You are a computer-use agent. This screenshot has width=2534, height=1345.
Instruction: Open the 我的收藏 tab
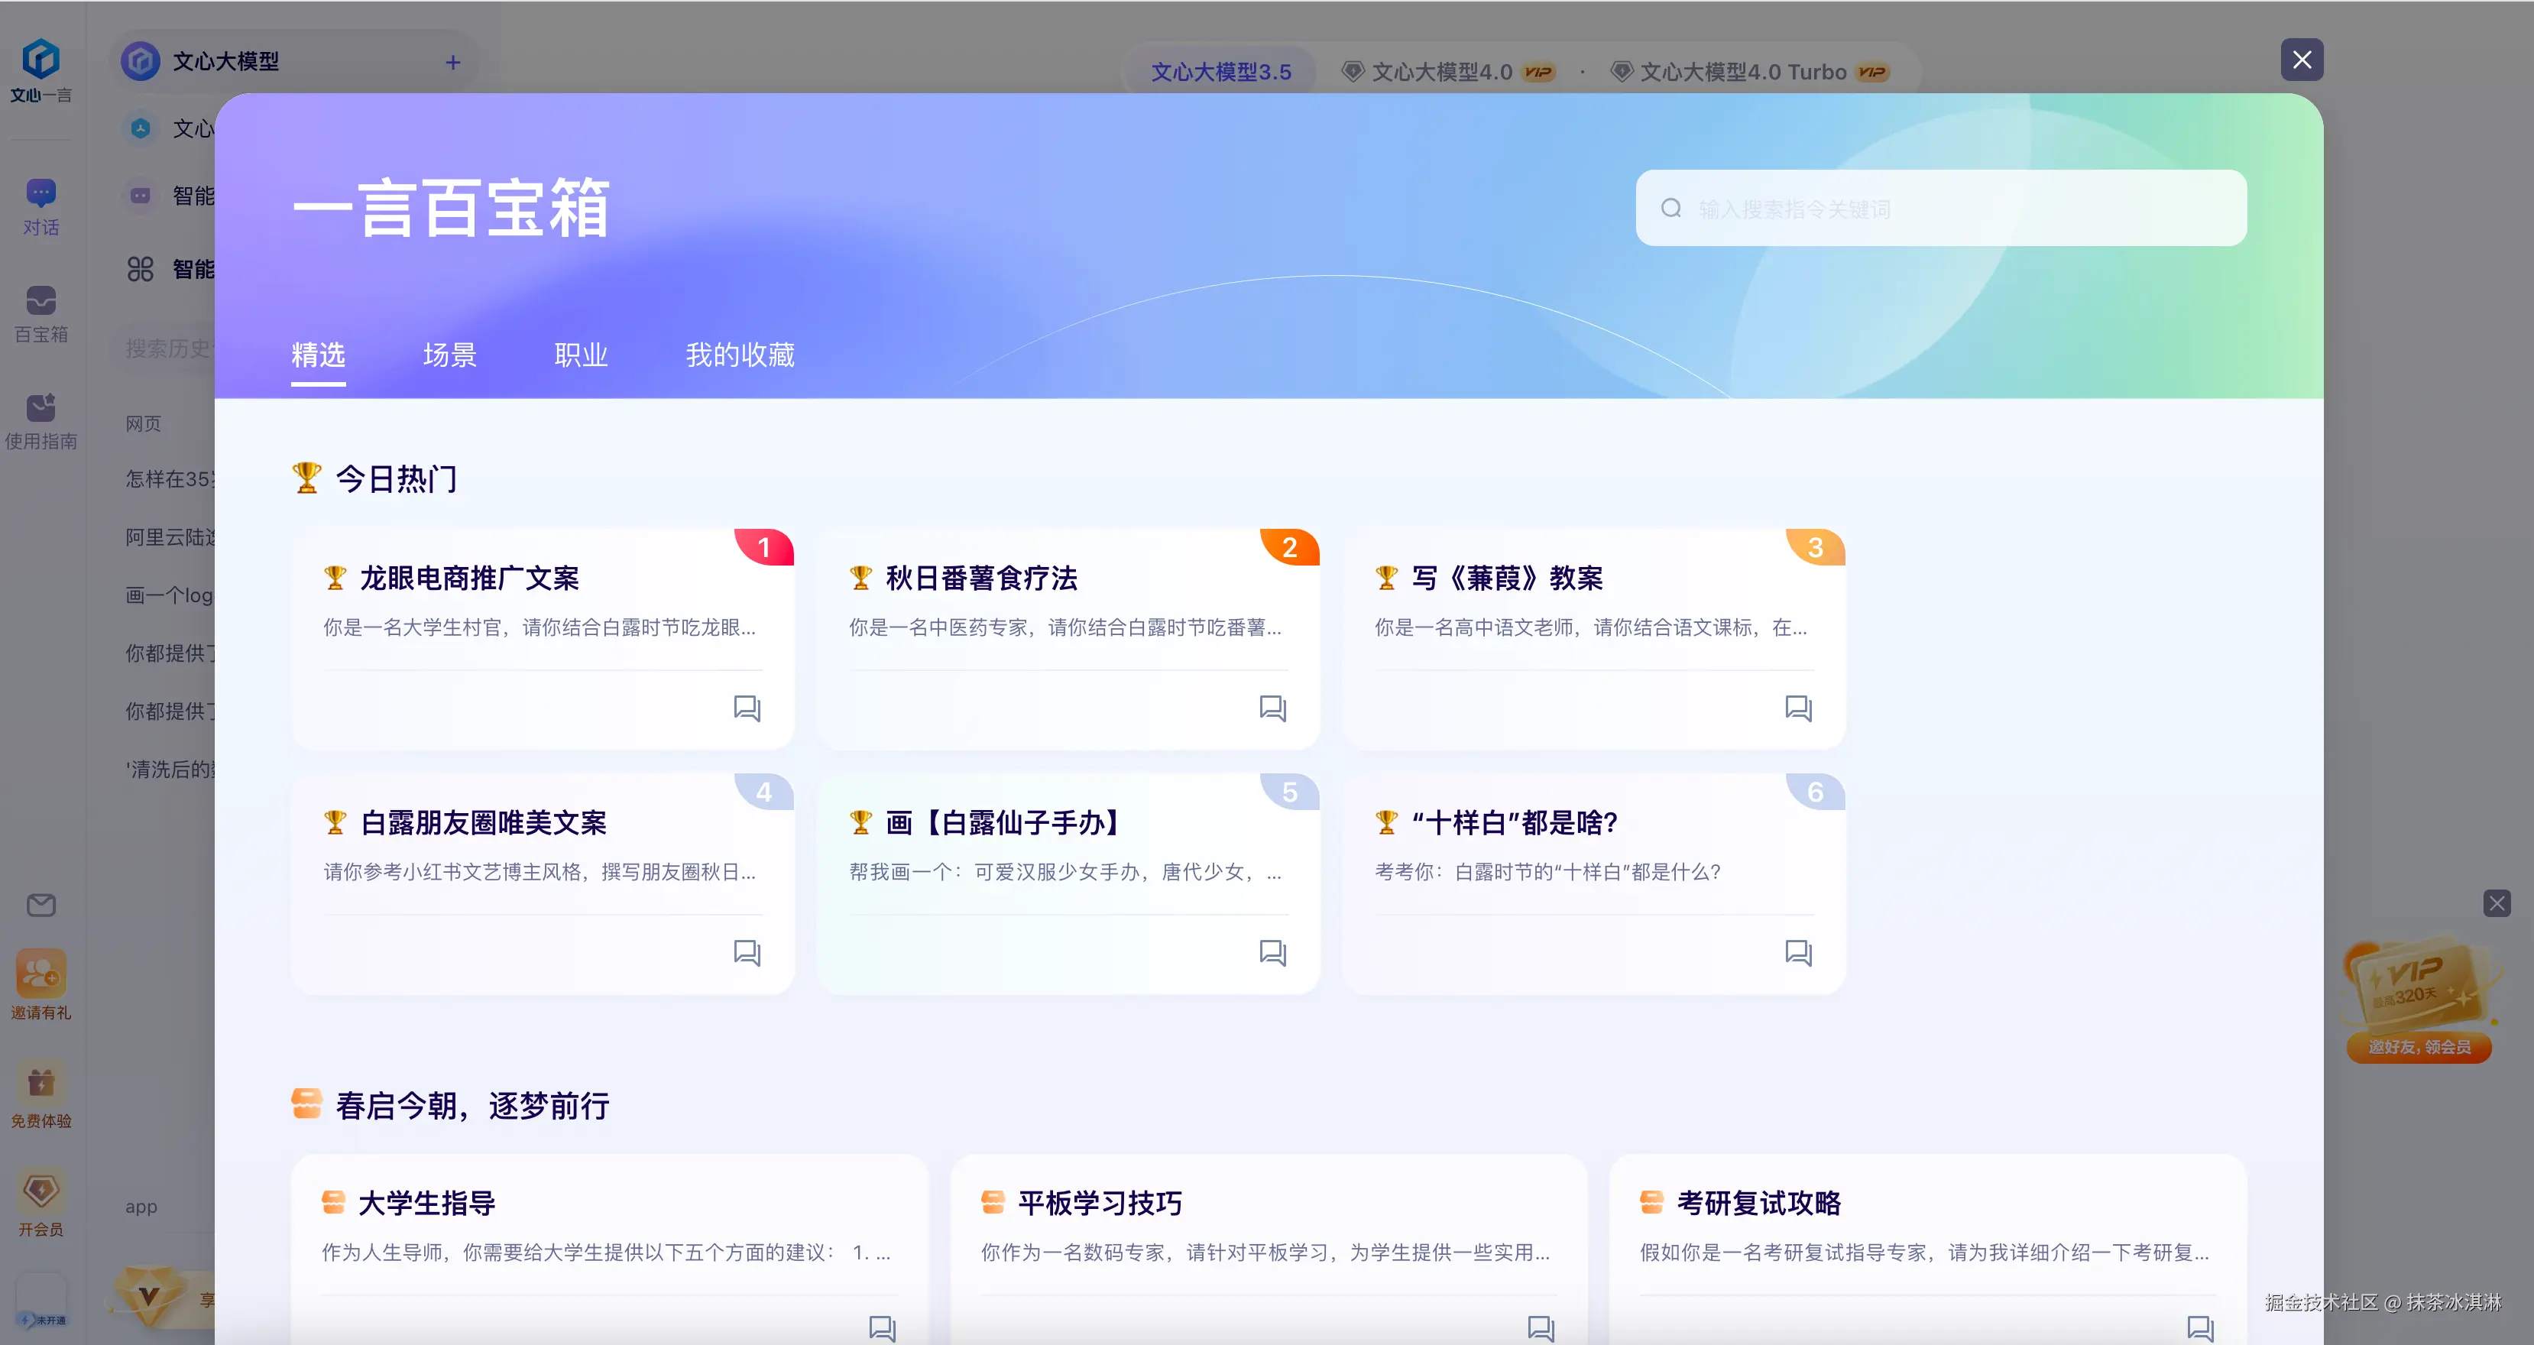[740, 354]
